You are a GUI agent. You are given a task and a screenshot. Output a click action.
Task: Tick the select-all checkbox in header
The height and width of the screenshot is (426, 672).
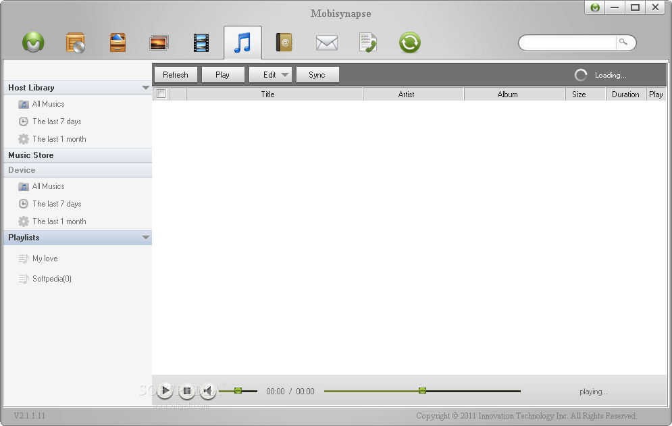click(161, 94)
